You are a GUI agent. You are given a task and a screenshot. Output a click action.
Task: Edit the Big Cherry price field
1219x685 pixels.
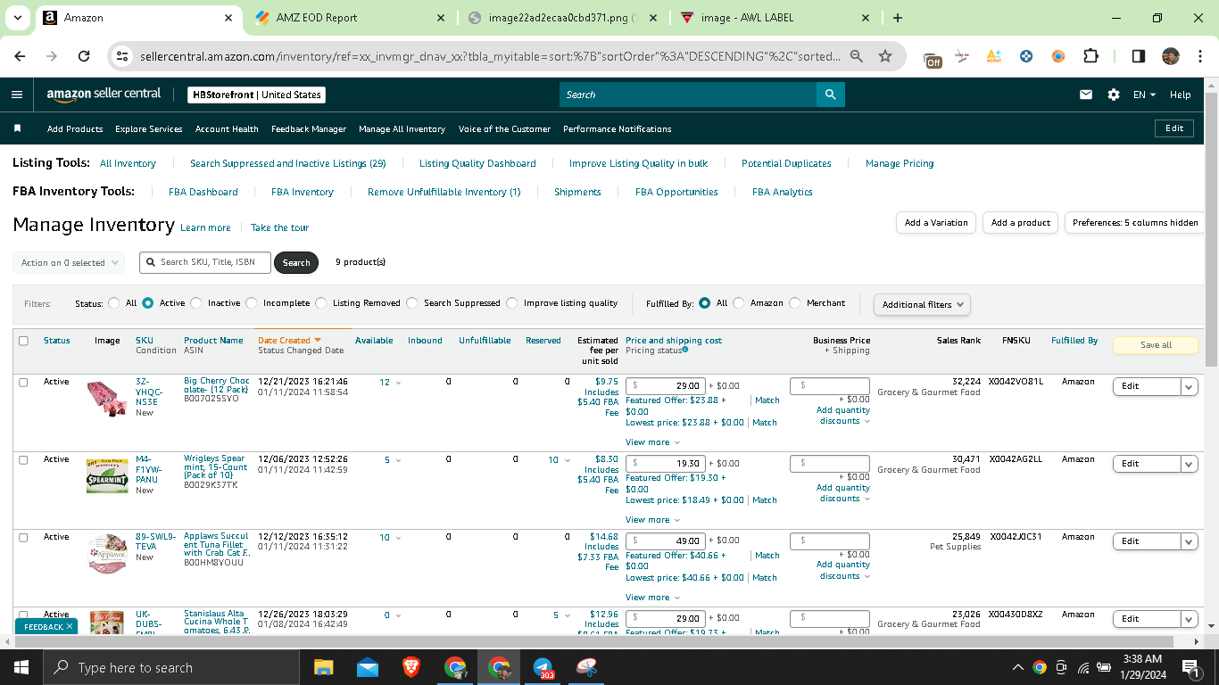[x=666, y=386]
